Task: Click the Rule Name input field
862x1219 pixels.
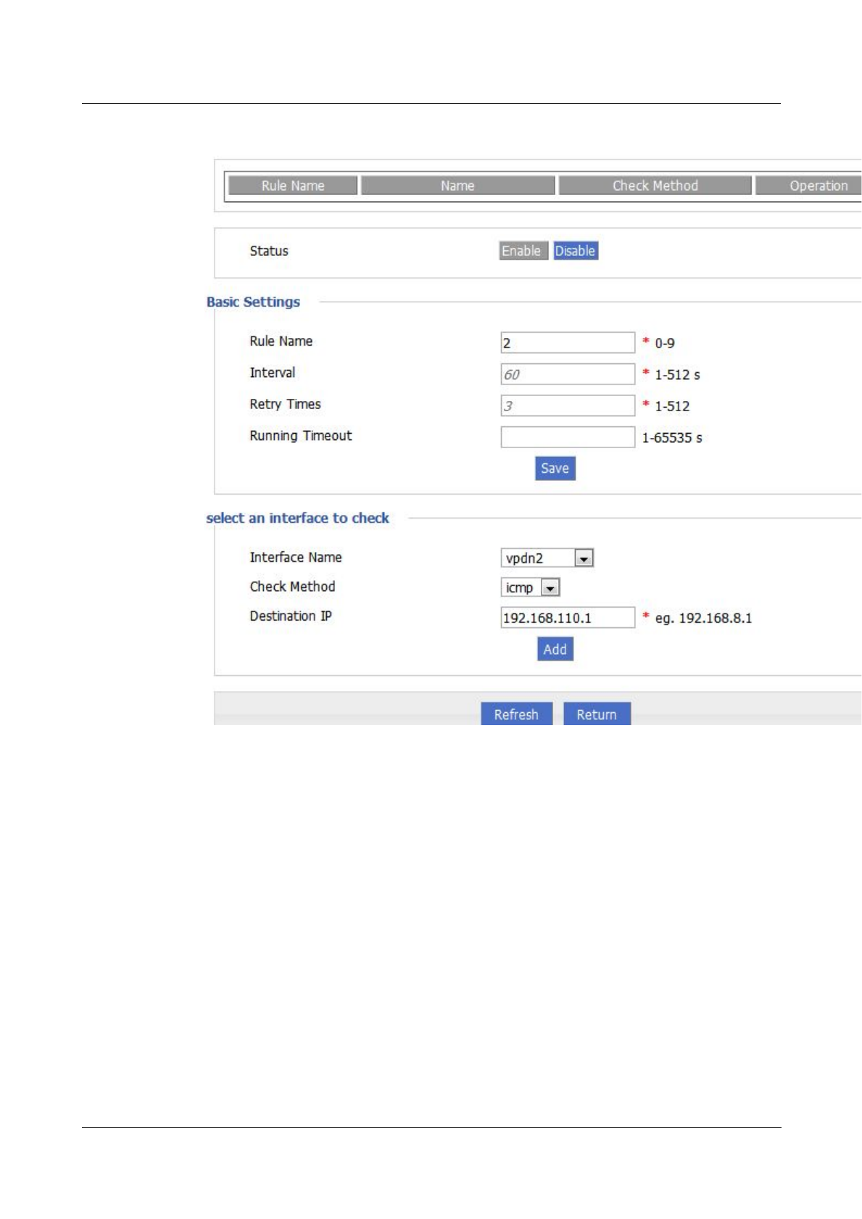Action: coord(568,343)
